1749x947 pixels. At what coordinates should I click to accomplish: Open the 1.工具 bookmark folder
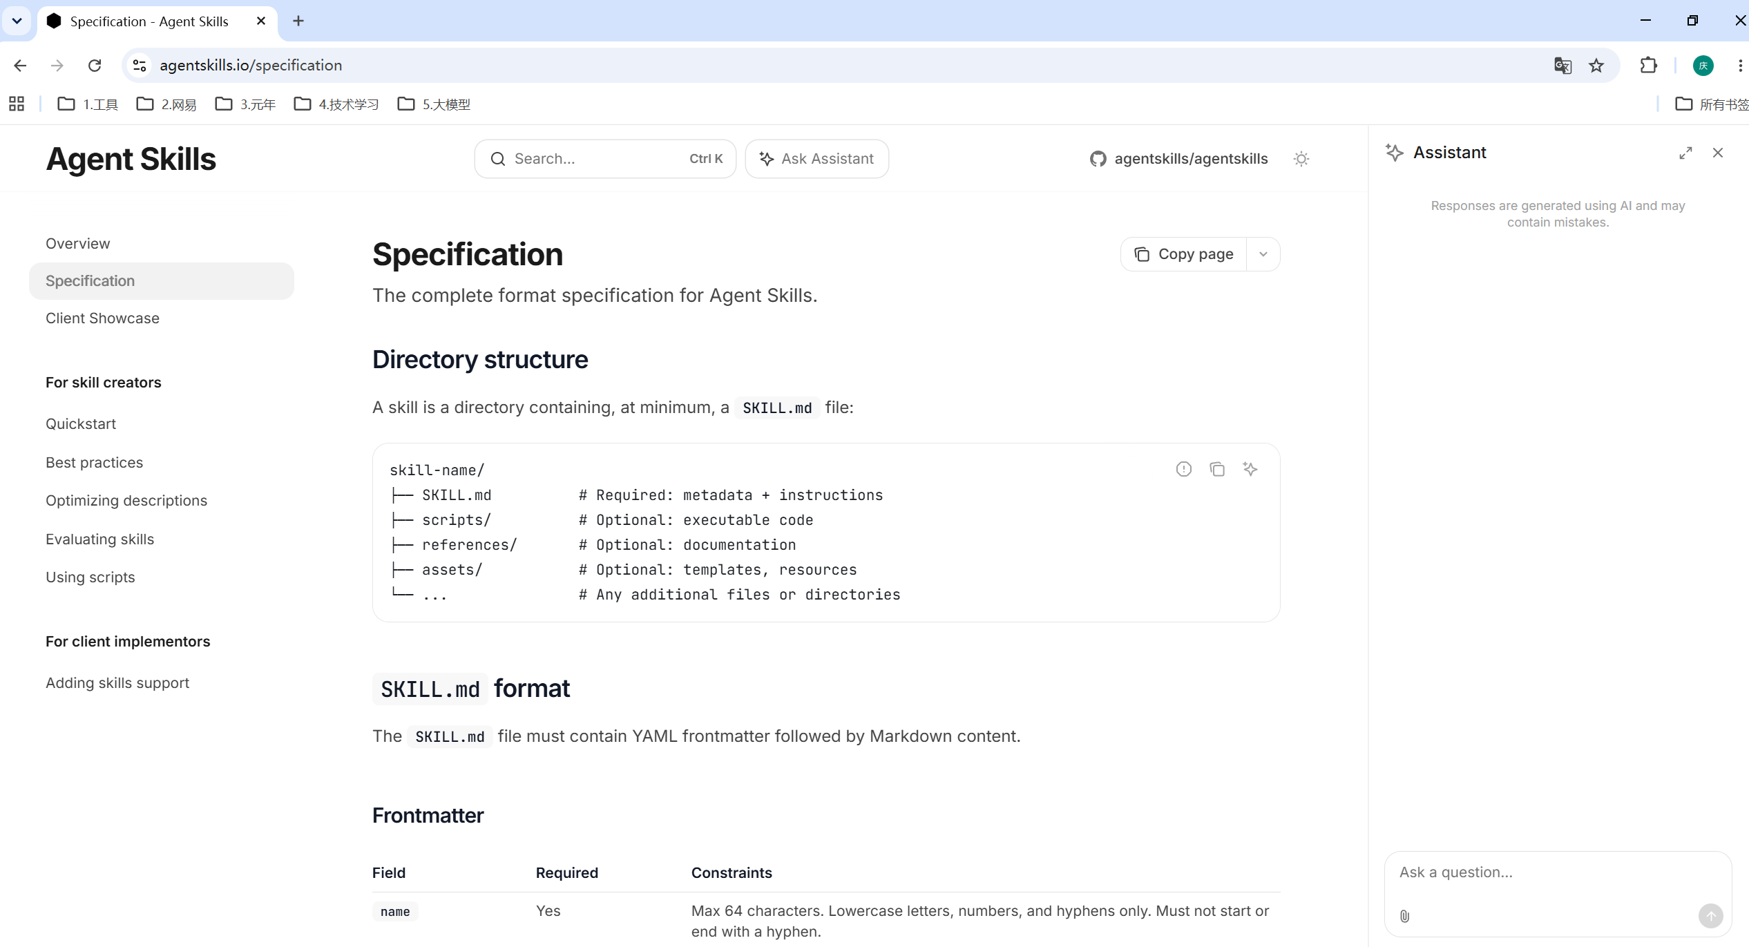tap(88, 104)
